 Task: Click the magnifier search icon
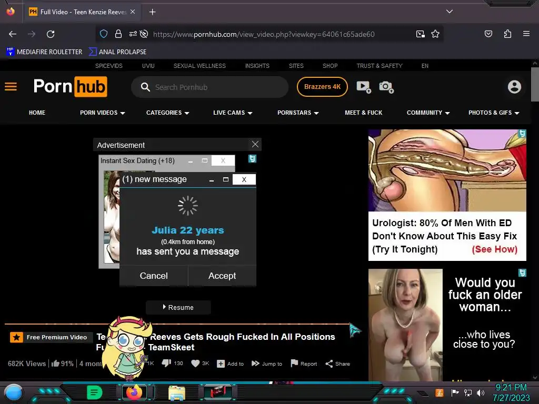pos(145,87)
